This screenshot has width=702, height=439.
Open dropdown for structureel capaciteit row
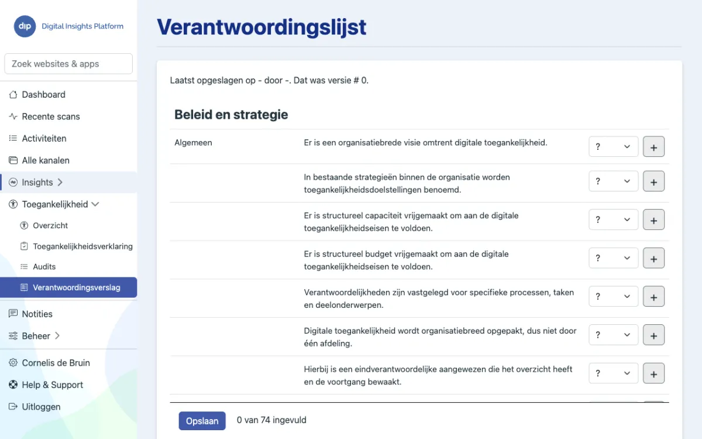coord(613,220)
